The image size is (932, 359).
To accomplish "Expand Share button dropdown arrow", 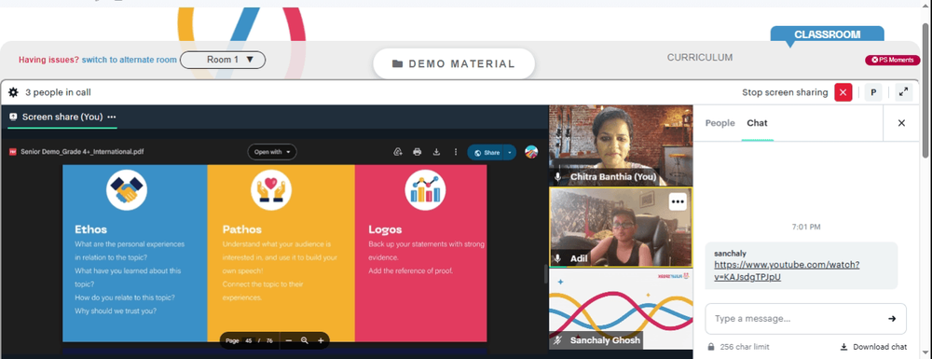I will (x=510, y=153).
